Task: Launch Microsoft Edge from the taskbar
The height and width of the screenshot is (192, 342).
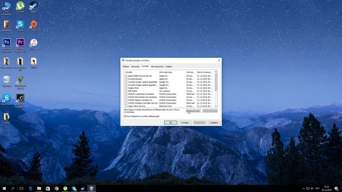Action: coord(30,188)
